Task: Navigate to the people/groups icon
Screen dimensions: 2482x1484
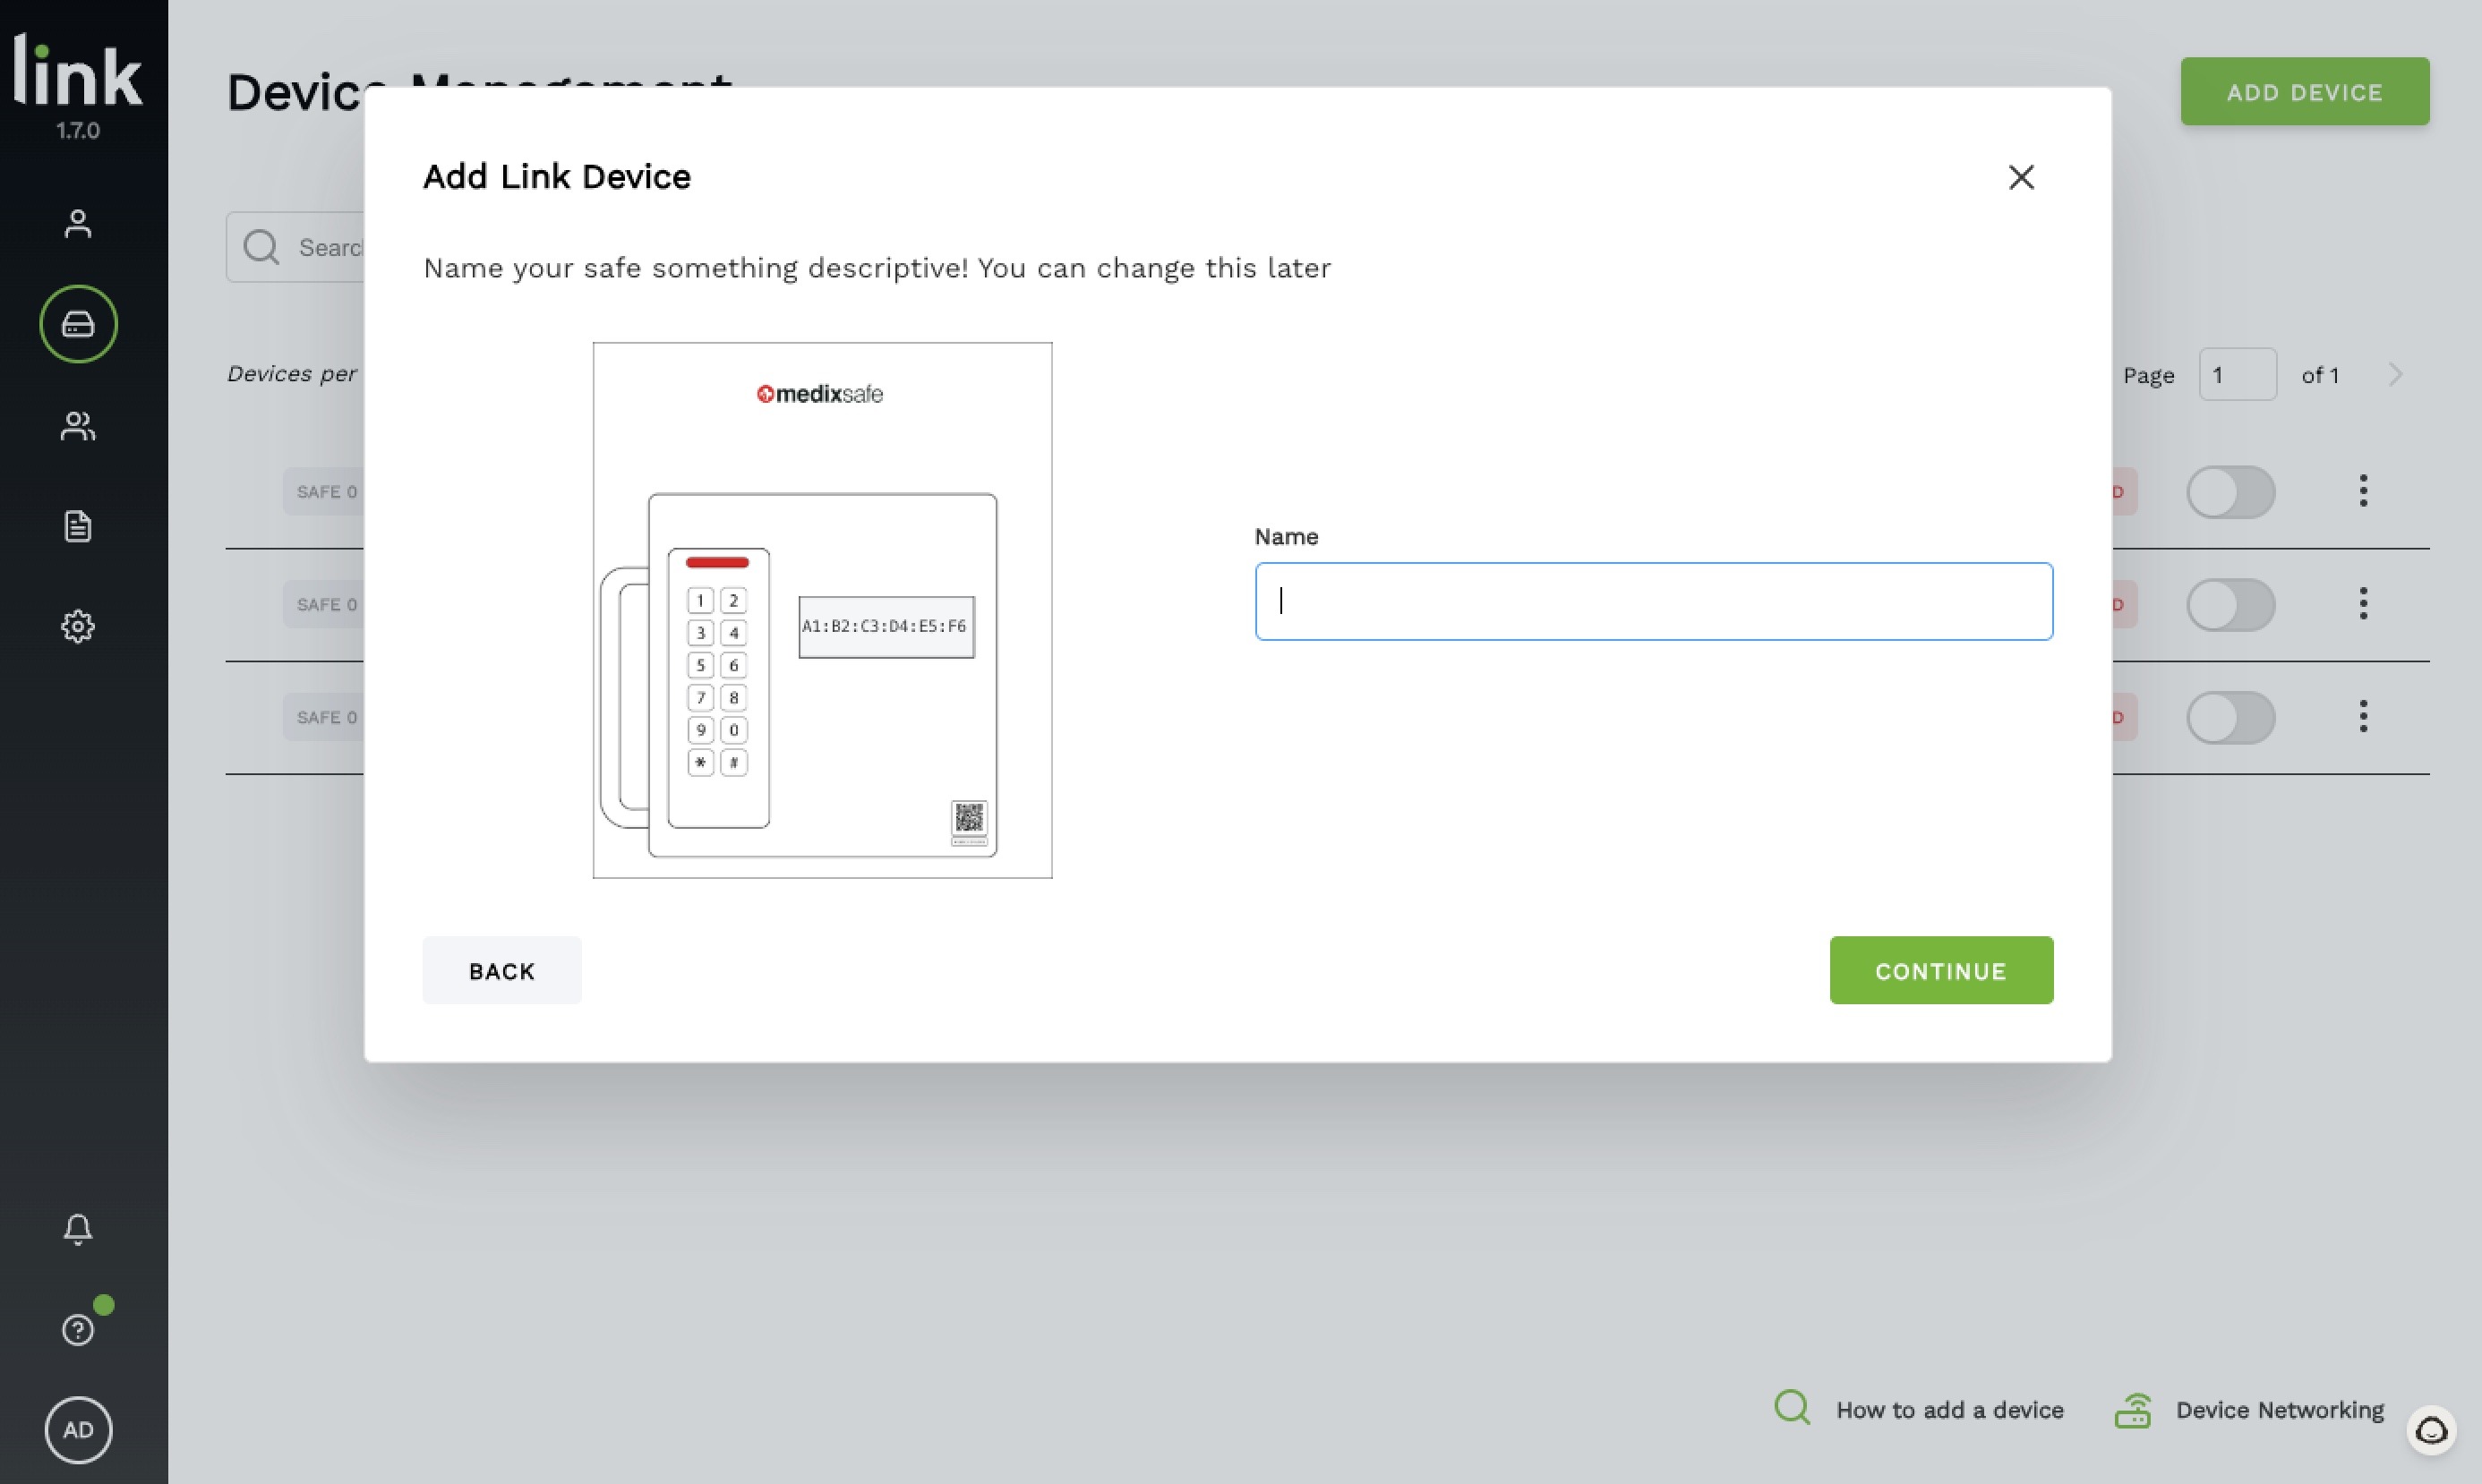Action: 78,426
